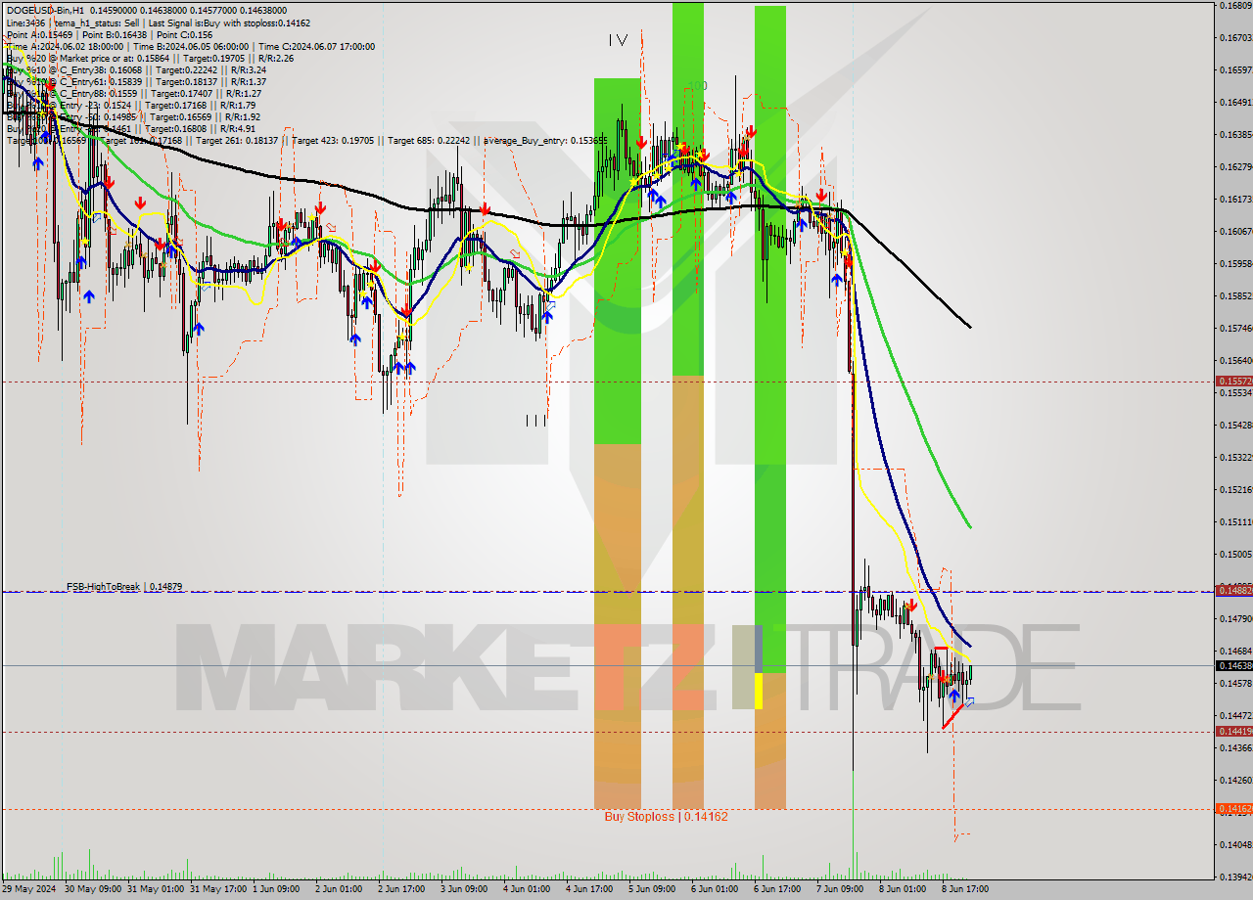
Task: Select 'Time B:2024.06.05 06:00:00' text
Action: click(x=190, y=46)
